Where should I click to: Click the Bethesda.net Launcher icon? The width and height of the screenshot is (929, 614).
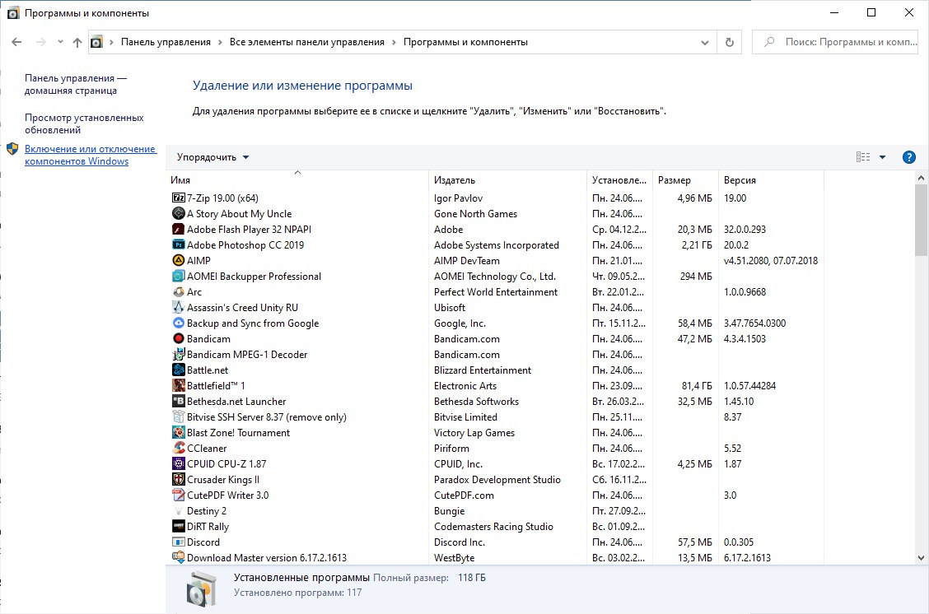(x=179, y=401)
